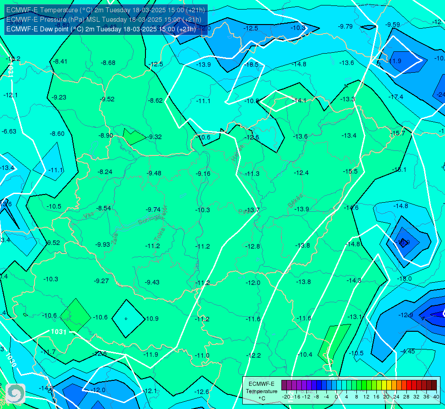445x409 pixels.
Task: Click the dew point value -12.2
Action: (x=253, y=356)
